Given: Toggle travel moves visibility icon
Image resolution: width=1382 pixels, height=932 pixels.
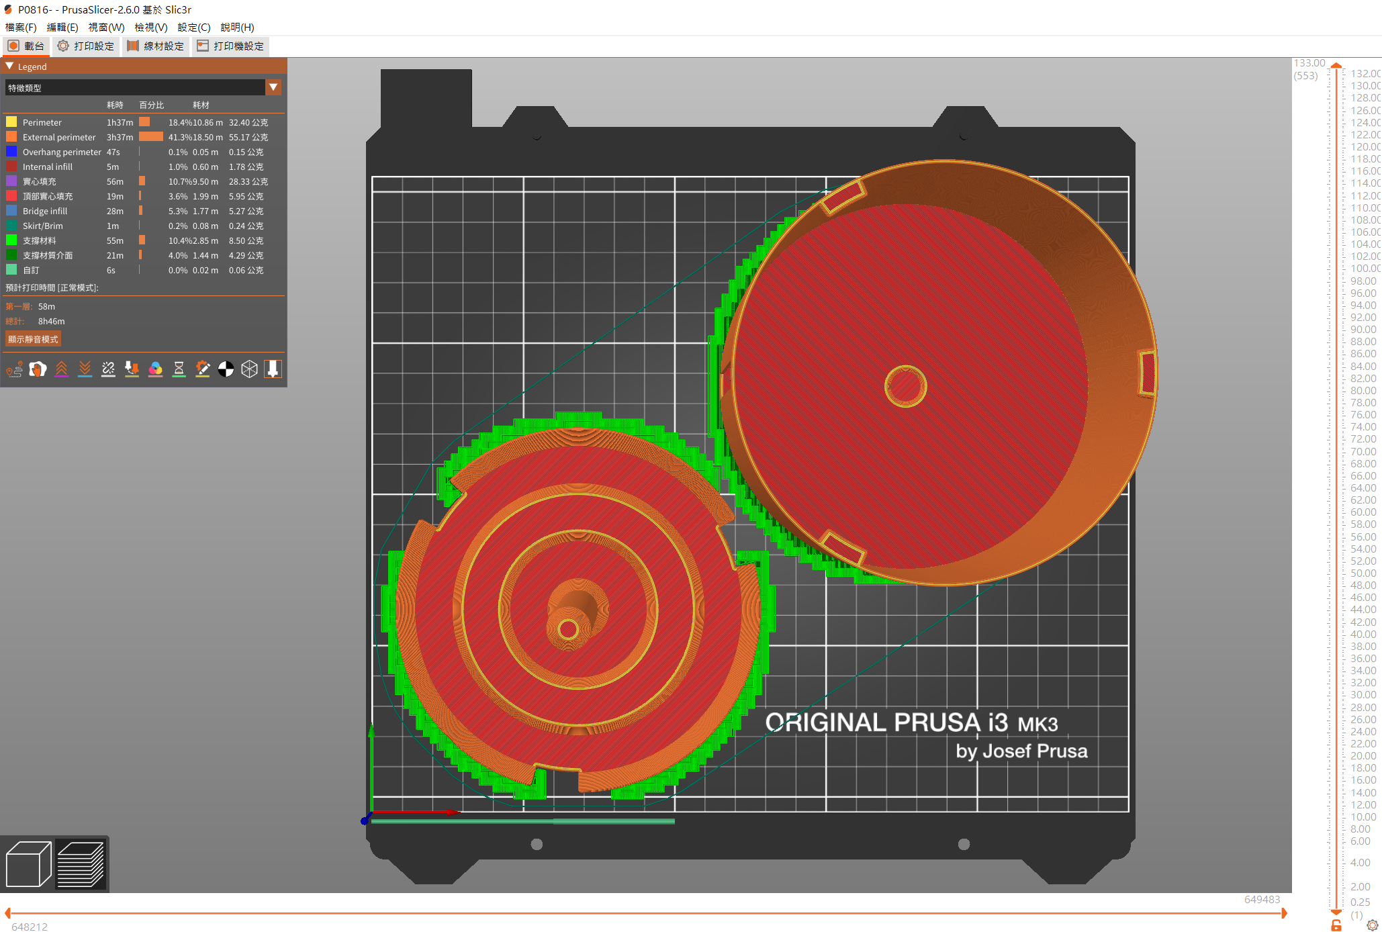Looking at the screenshot, I should 14,369.
